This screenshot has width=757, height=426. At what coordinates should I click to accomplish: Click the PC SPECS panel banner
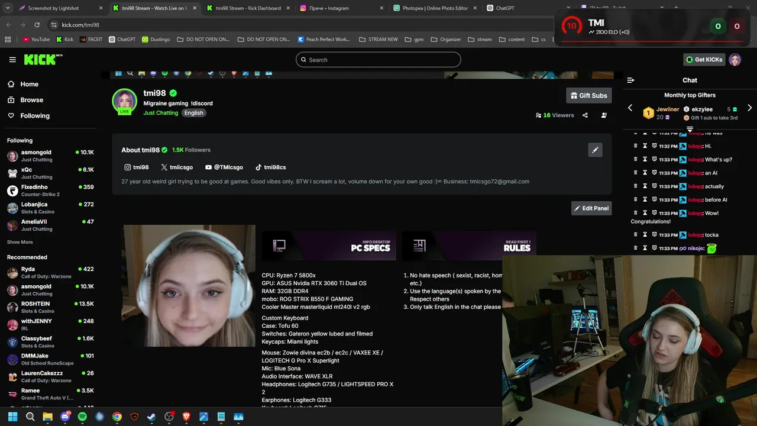point(329,246)
